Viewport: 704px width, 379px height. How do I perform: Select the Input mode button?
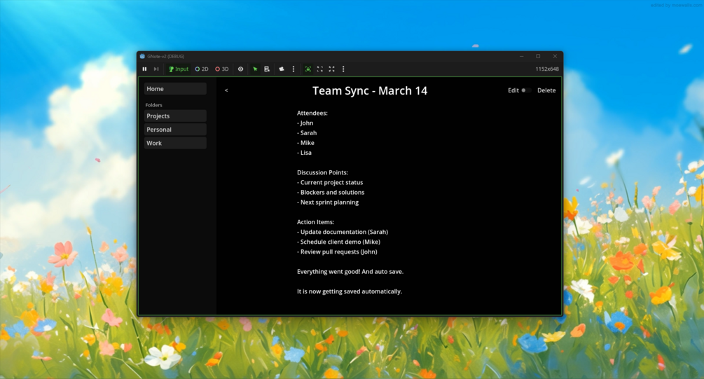(178, 69)
